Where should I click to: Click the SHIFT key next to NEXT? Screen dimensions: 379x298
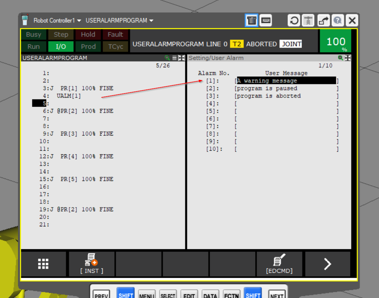253,293
